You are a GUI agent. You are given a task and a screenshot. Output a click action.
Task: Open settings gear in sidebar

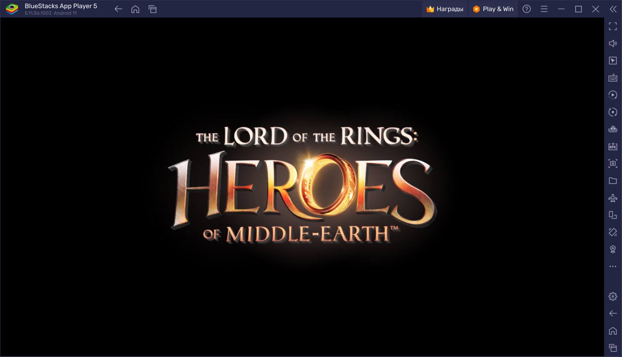pos(613,296)
